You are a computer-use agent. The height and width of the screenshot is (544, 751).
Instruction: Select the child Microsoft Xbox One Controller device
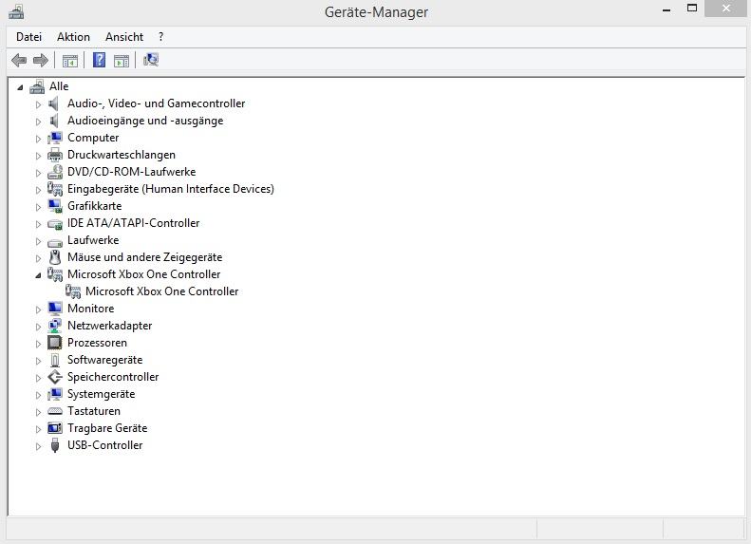coord(161,291)
